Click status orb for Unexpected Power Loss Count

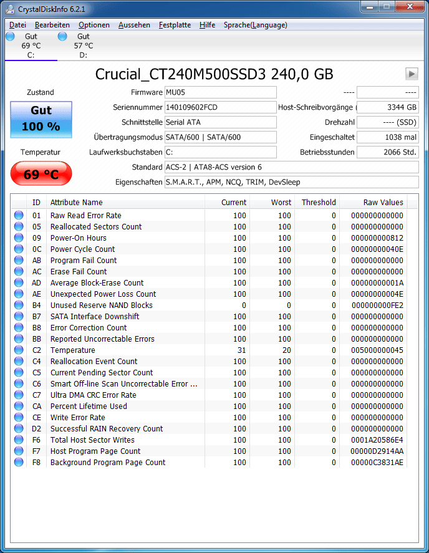[19, 294]
